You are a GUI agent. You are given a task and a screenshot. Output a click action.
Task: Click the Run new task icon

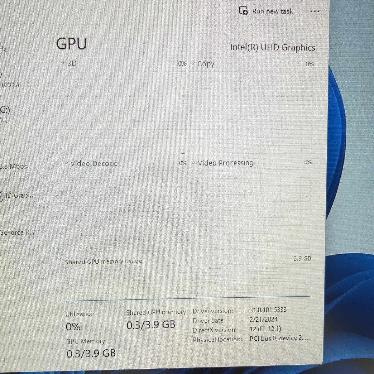click(x=243, y=11)
